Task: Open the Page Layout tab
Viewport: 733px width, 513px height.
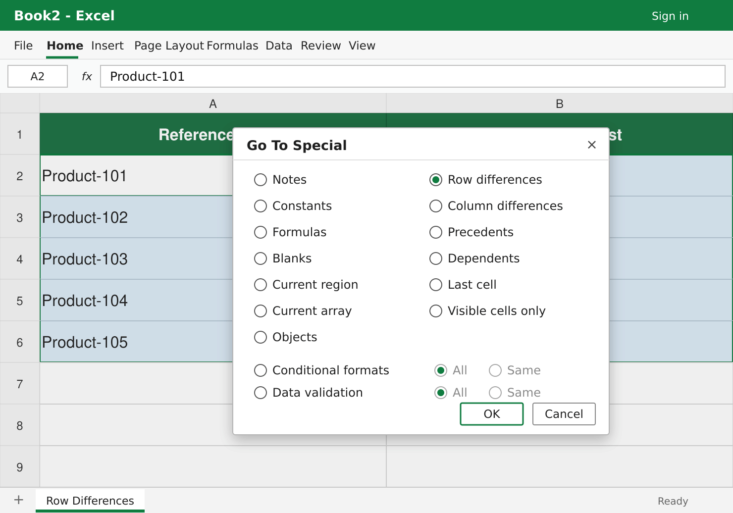Action: tap(169, 46)
